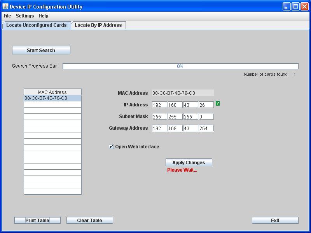Open the Settings menu

[x=24, y=16]
